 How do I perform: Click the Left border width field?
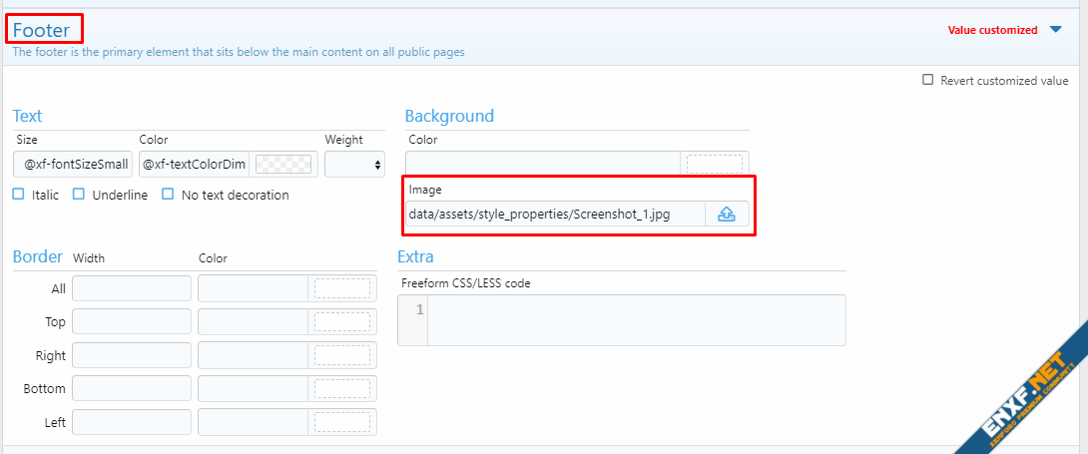tap(132, 422)
